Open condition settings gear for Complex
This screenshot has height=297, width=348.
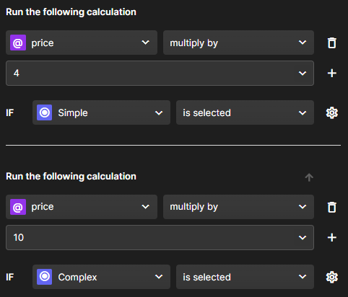pyautogui.click(x=332, y=277)
